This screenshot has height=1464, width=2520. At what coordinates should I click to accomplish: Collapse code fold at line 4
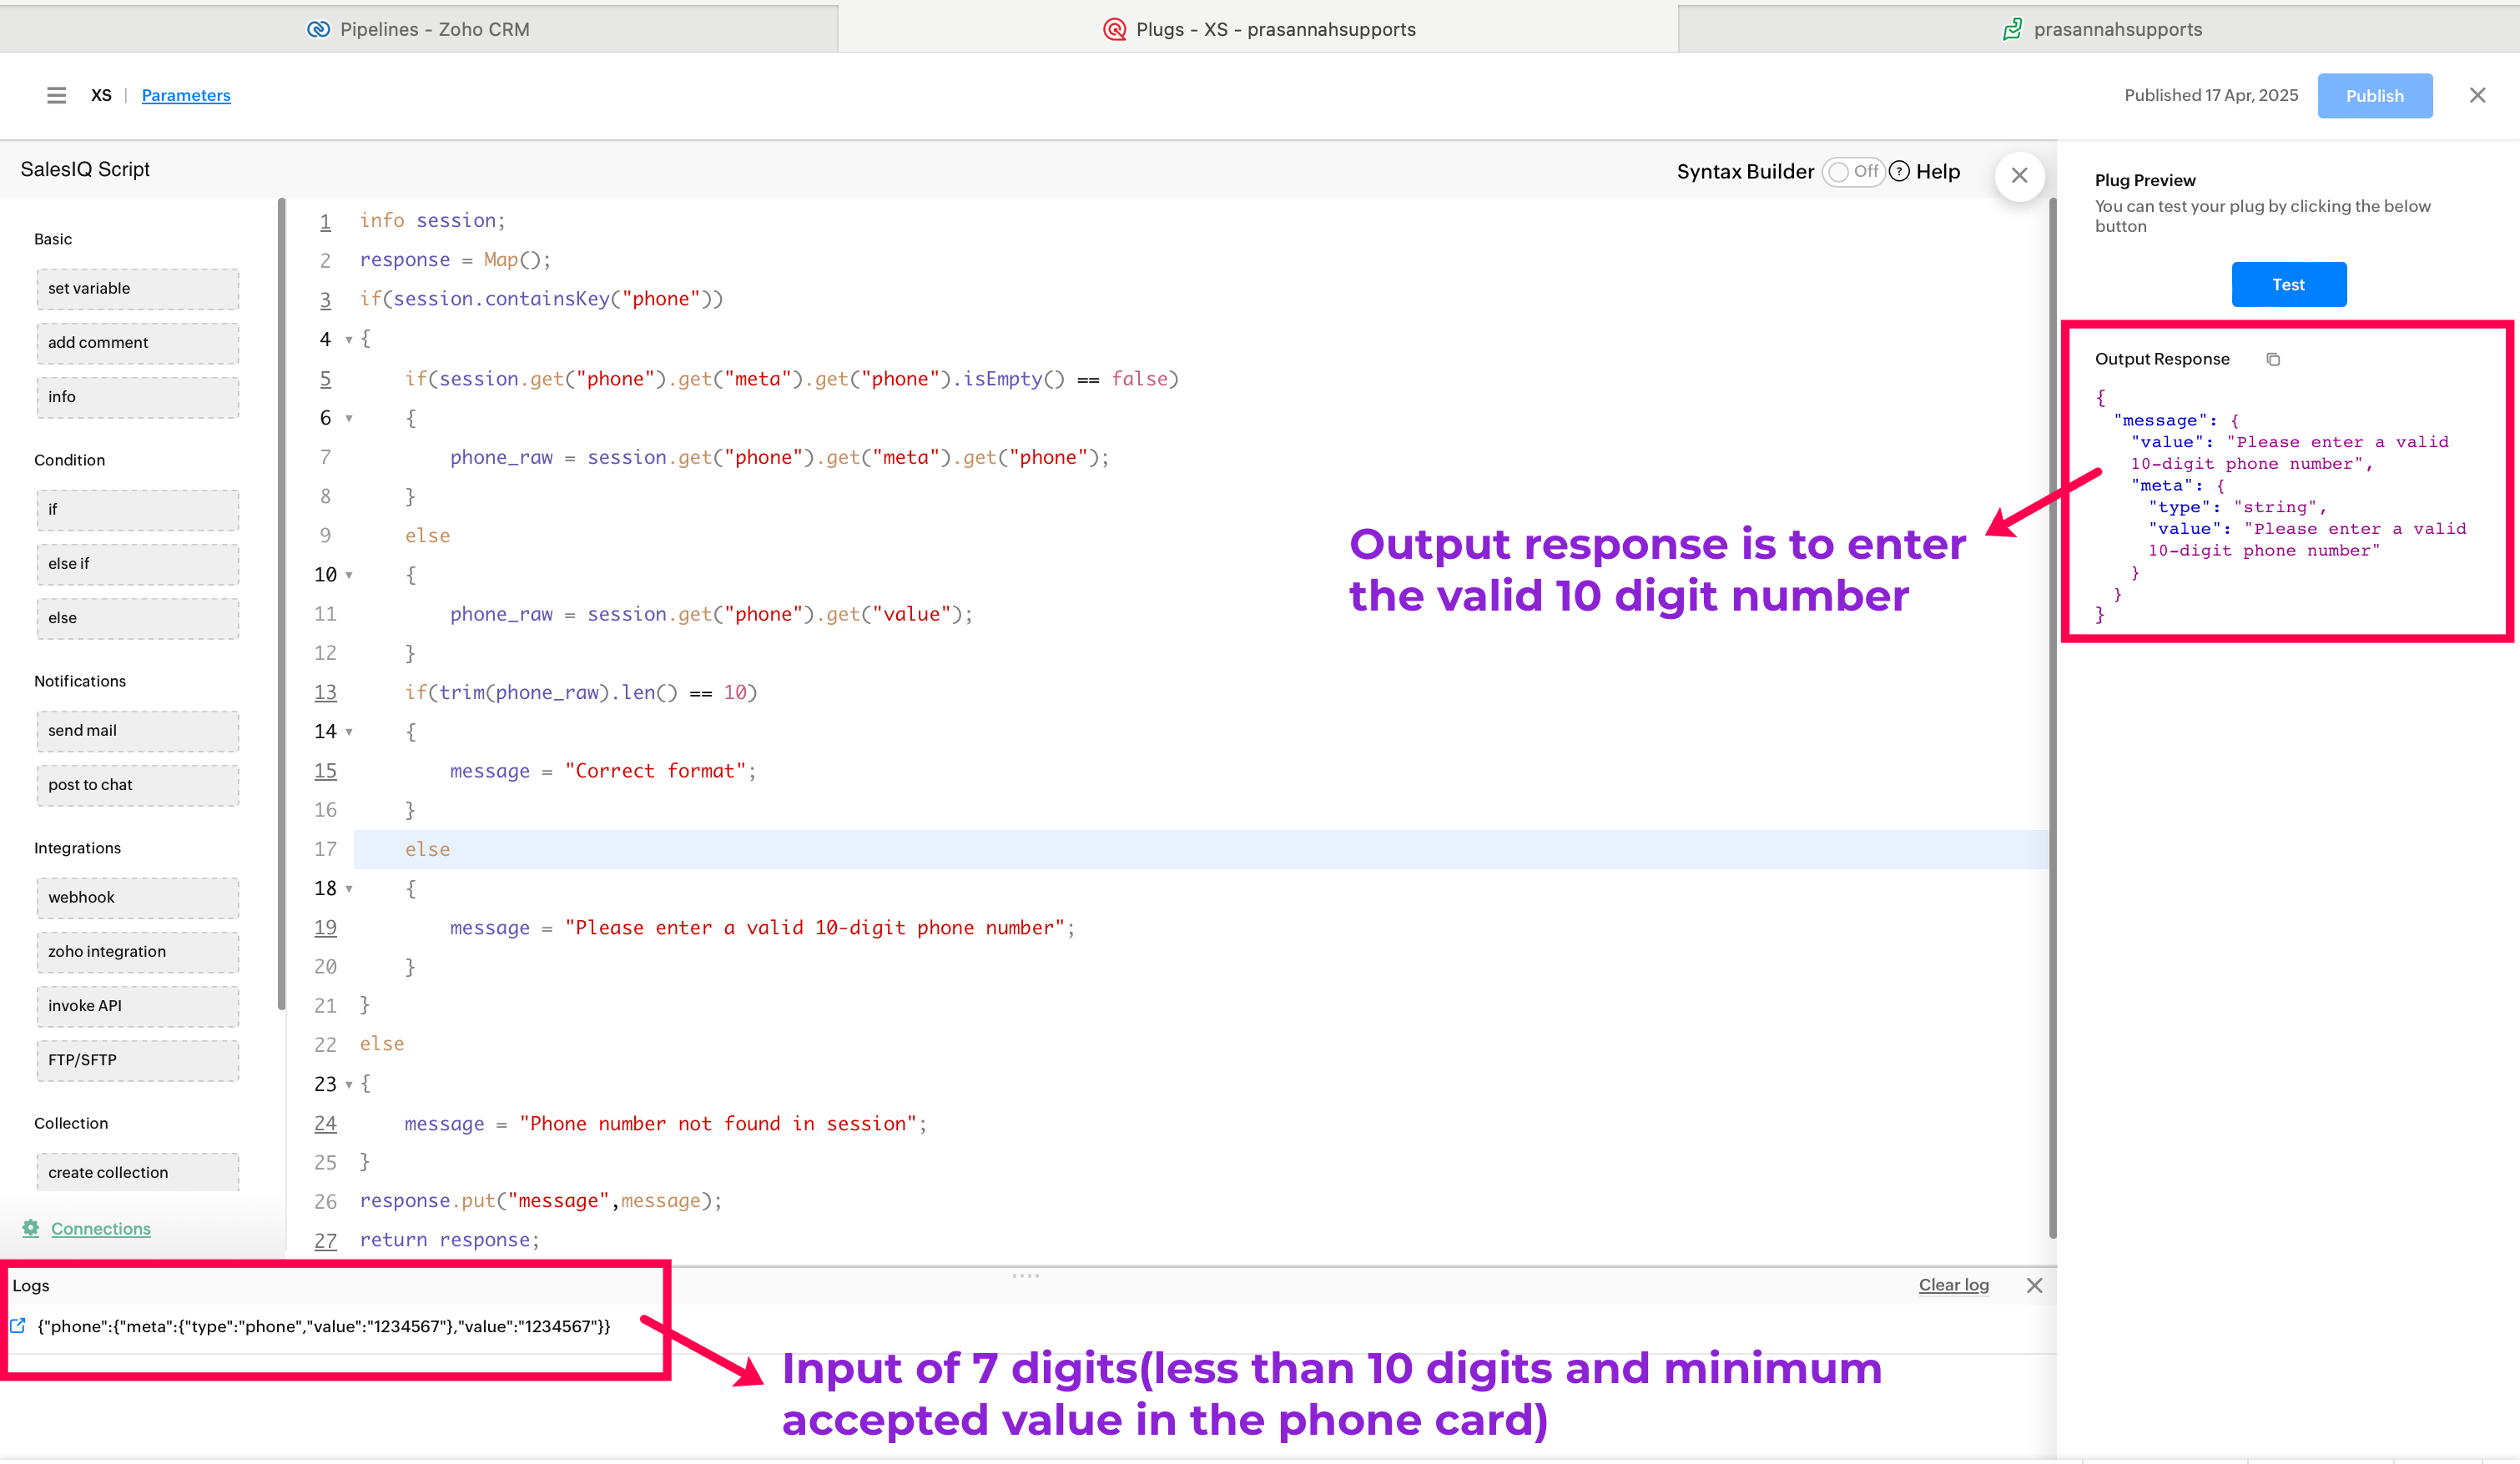[x=349, y=340]
